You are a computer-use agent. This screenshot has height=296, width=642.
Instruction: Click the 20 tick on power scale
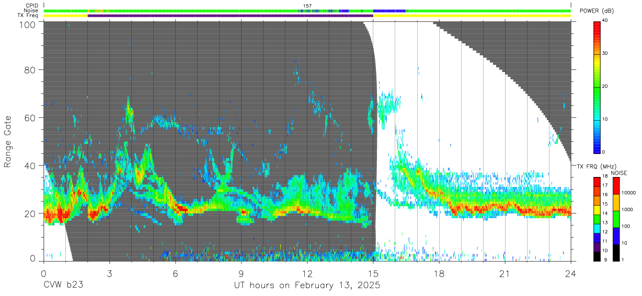point(605,86)
